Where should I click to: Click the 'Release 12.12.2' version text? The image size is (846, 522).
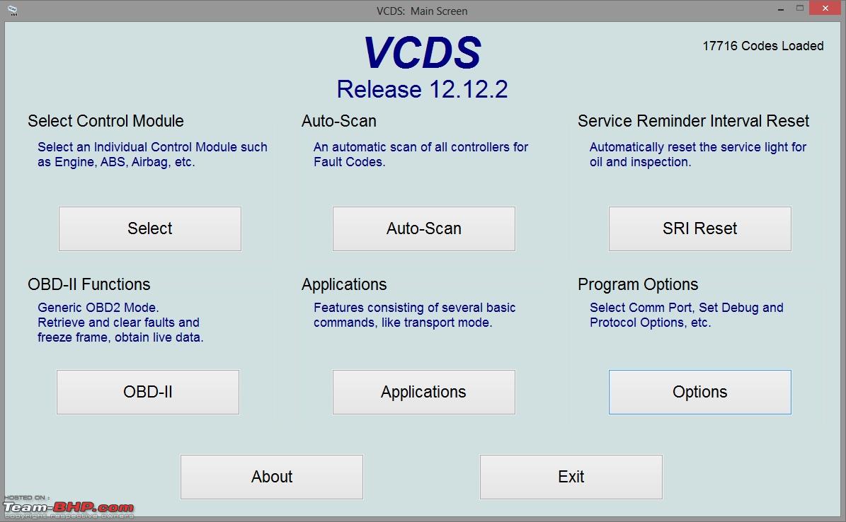click(x=423, y=90)
